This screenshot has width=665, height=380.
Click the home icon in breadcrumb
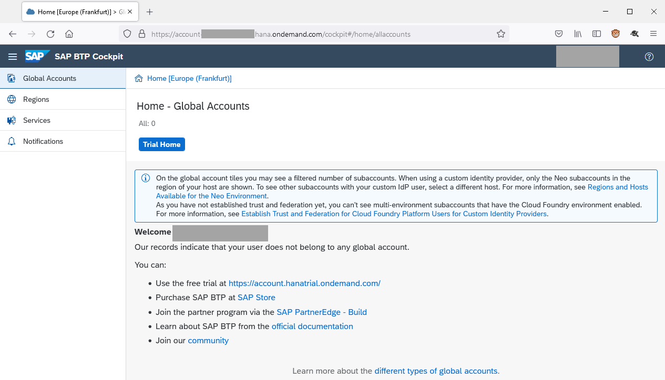(x=139, y=78)
